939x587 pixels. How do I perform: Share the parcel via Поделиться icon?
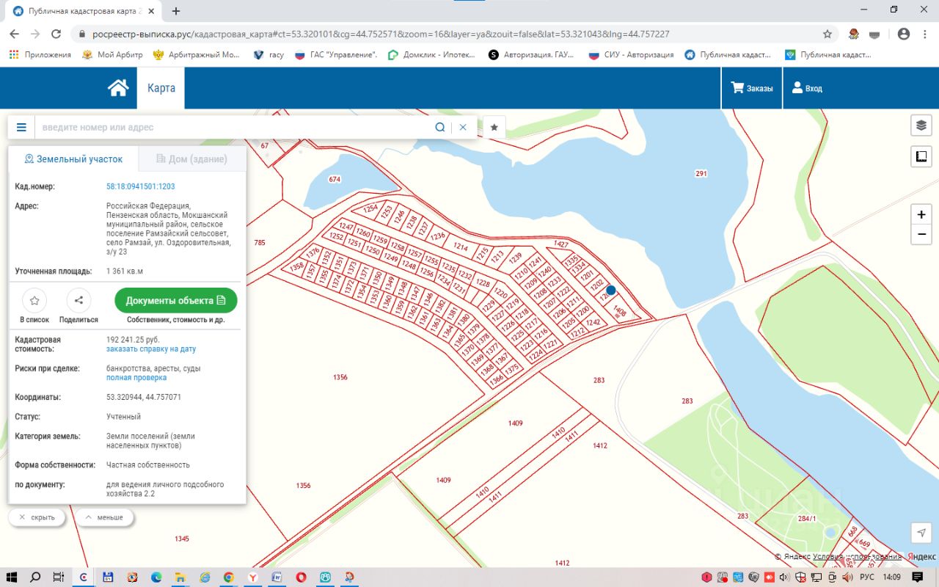click(78, 301)
